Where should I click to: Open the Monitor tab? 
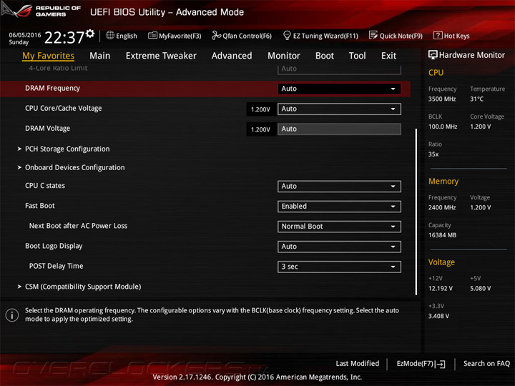point(284,56)
